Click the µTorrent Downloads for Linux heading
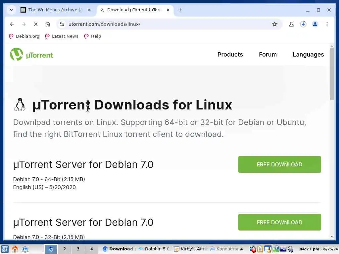Viewport: 339px width, 254px height. (132, 105)
